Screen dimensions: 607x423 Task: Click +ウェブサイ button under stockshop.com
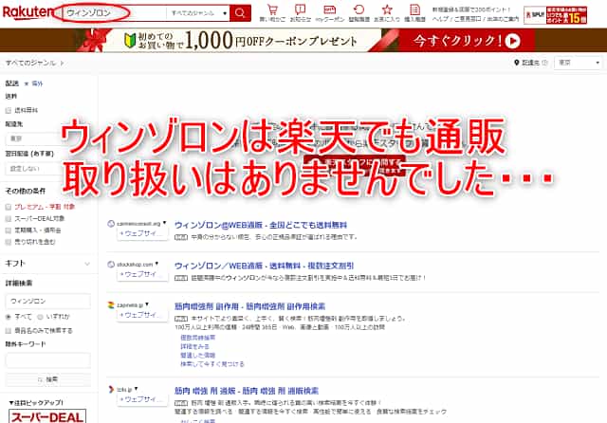(142, 274)
